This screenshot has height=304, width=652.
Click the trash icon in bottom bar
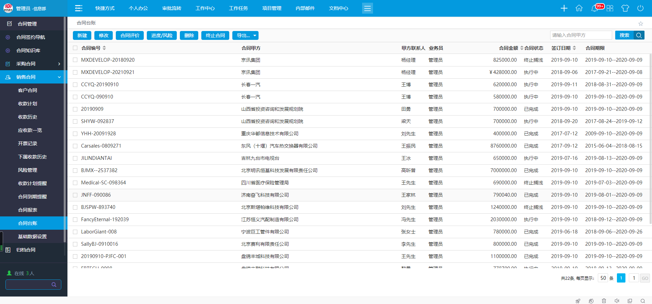604,301
